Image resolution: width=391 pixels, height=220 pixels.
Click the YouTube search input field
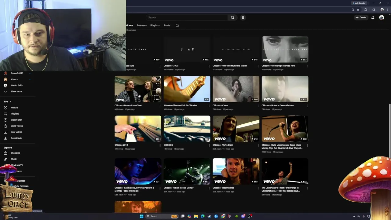coord(187,17)
